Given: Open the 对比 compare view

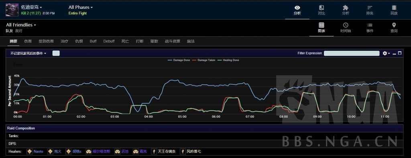Looking at the screenshot, I should [x=321, y=10].
